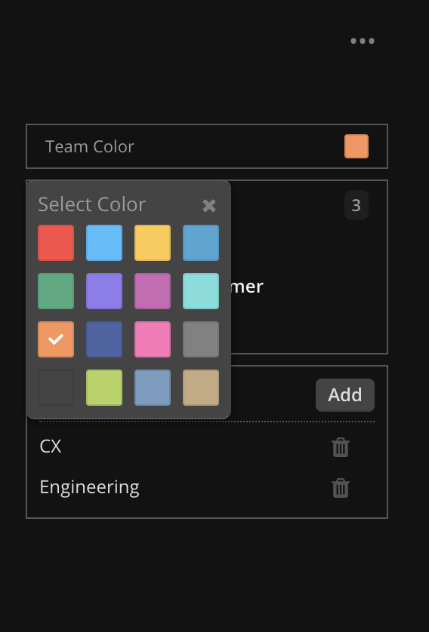Choose the light blue color swatch
Viewport: 429px width, 632px height.
(104, 243)
